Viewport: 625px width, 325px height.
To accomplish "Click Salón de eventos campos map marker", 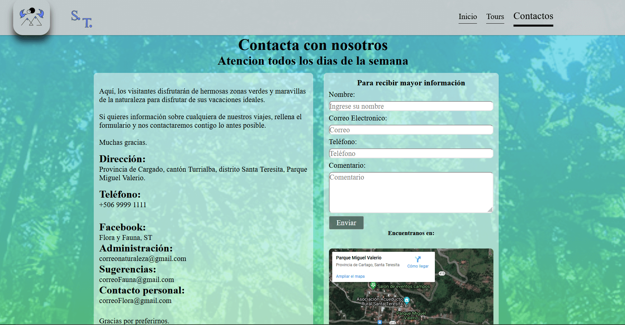I will 373,286.
